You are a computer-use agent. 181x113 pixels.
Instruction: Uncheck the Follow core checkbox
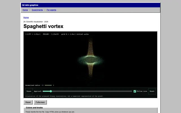(x=135, y=91)
